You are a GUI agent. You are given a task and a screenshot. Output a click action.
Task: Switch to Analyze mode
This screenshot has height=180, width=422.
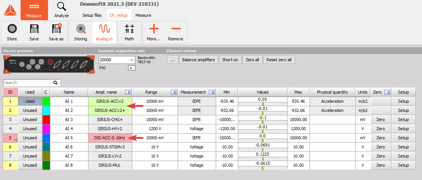(x=62, y=10)
